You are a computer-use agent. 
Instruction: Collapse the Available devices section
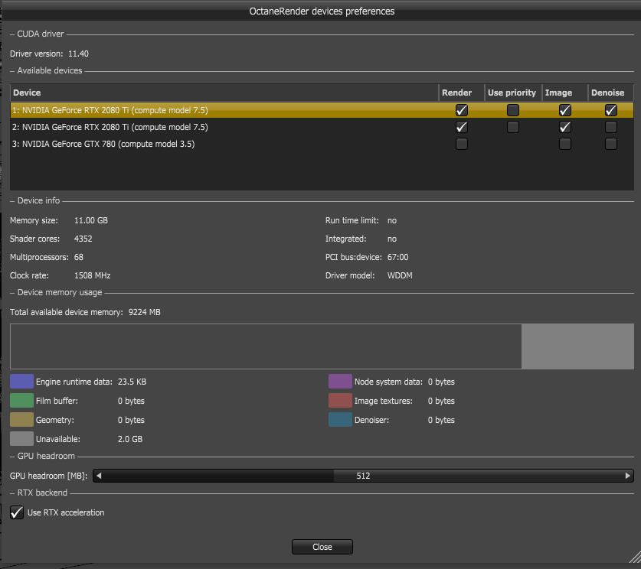click(x=12, y=71)
